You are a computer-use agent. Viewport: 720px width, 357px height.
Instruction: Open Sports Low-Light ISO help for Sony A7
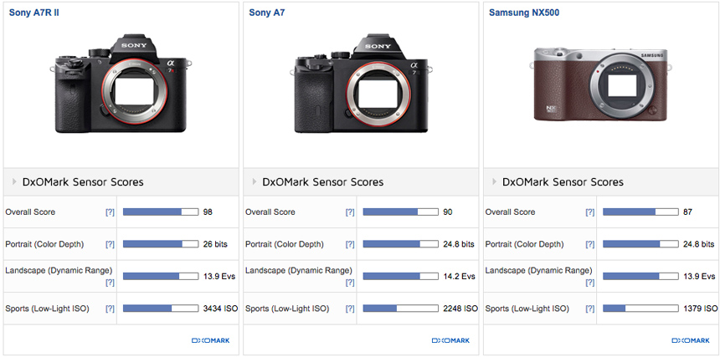pos(350,309)
